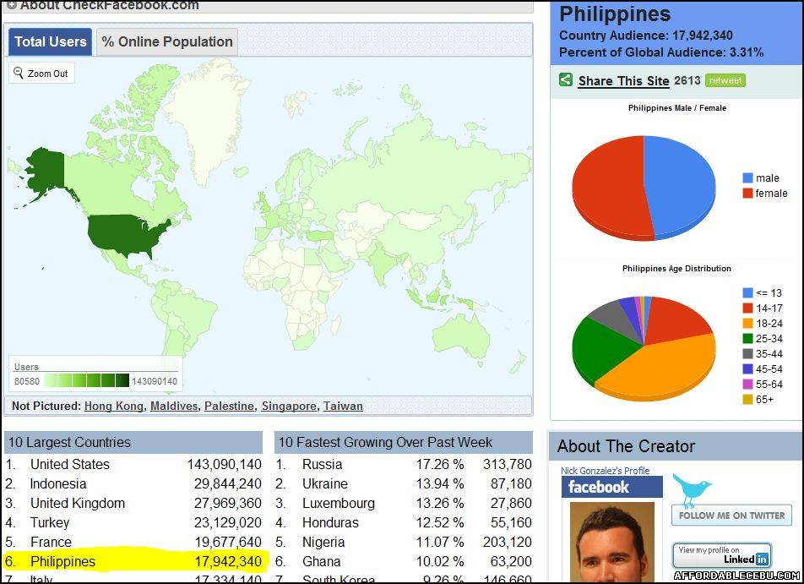This screenshot has height=584, width=804.
Task: Click the Follow Me on Twitter button
Action: click(731, 516)
